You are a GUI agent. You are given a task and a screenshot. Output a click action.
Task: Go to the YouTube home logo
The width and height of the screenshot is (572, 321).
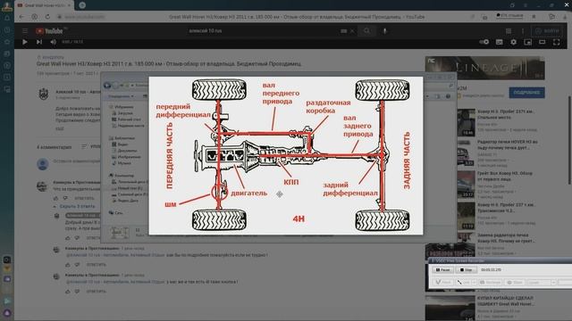pyautogui.click(x=50, y=31)
